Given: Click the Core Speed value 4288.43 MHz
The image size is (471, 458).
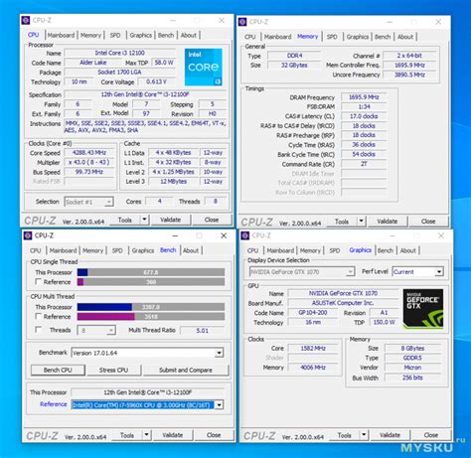Looking at the screenshot, I should point(89,153).
